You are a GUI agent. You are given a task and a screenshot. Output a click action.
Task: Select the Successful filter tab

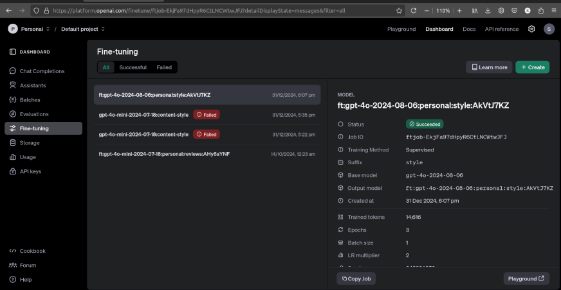coord(133,67)
